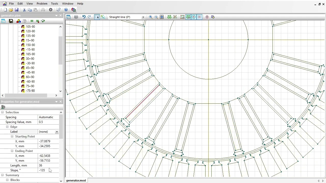Collapse the Ending Point group
326x183 pixels.
click(12, 151)
